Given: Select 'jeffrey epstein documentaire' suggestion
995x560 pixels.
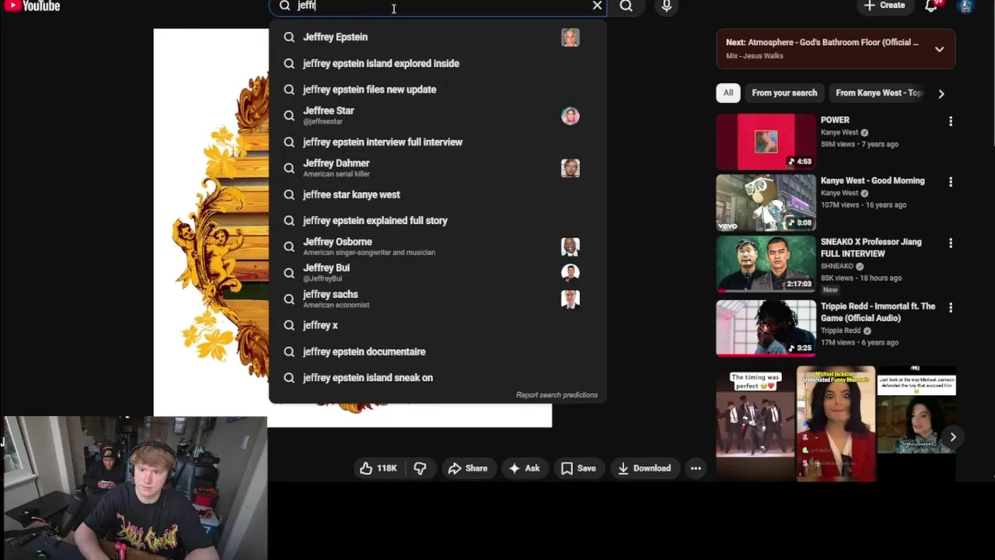Looking at the screenshot, I should [x=437, y=352].
